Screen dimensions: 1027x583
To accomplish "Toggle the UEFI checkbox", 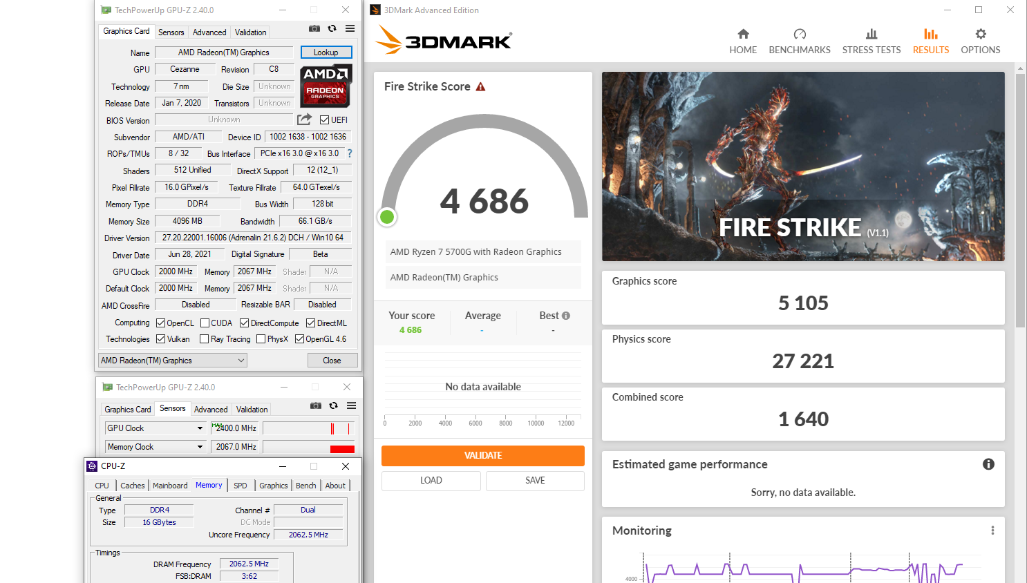I will (324, 120).
